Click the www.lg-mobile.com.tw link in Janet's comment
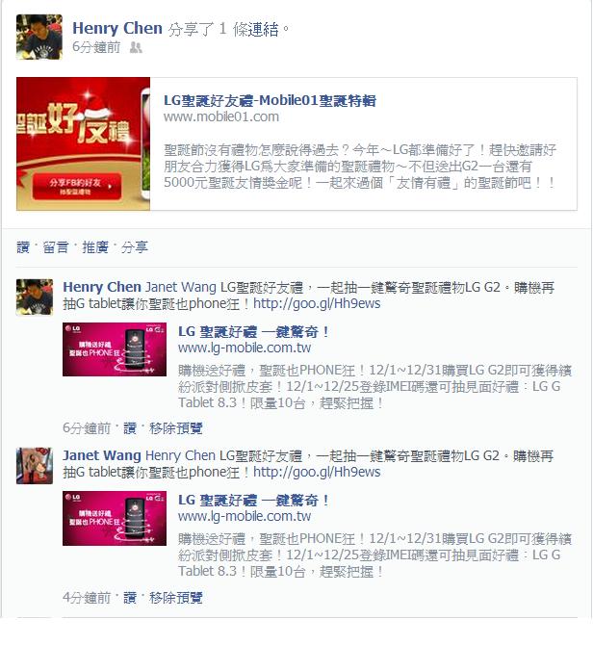This screenshot has height=645, width=593. 245,516
